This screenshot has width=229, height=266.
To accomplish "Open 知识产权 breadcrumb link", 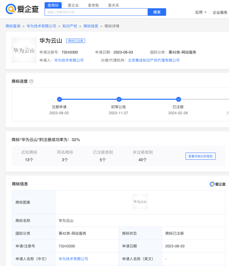I will tap(70, 26).
